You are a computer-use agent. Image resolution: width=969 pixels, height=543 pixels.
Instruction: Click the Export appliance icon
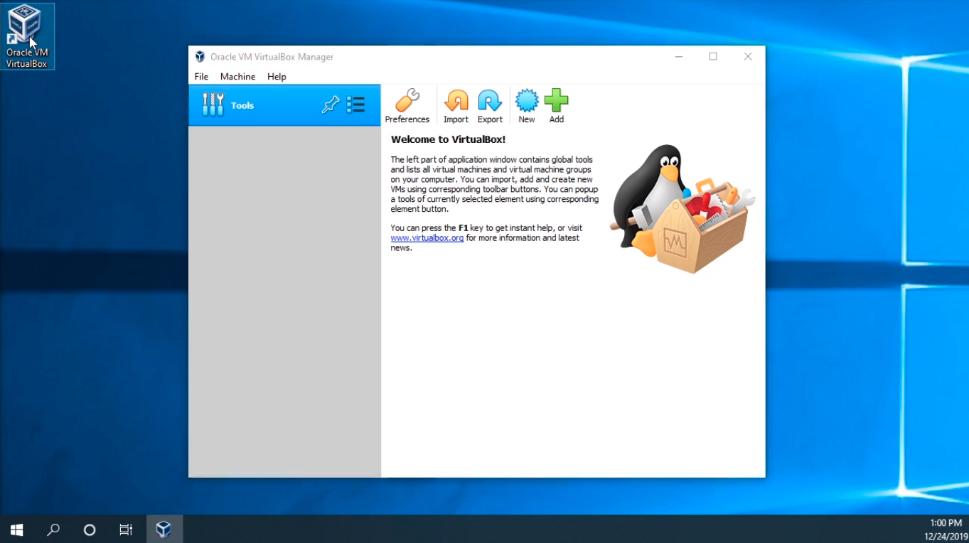pyautogui.click(x=490, y=106)
